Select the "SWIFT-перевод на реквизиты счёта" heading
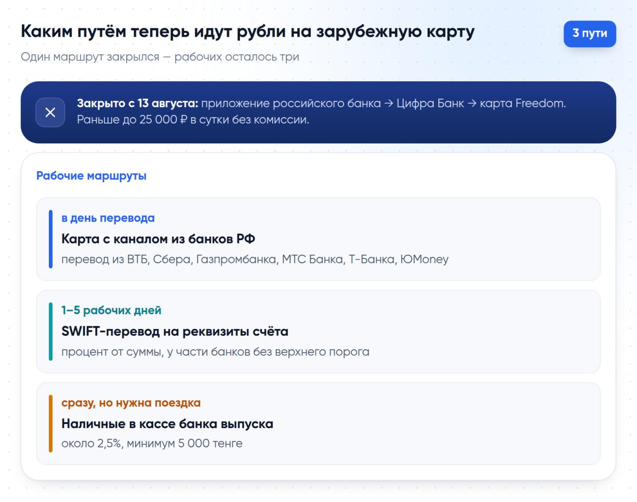 [175, 331]
